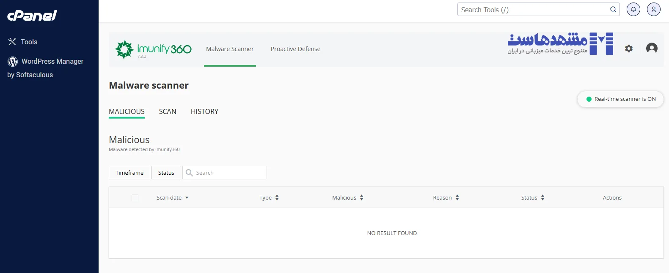
Task: Open the cPanel user account icon
Action: [653, 9]
